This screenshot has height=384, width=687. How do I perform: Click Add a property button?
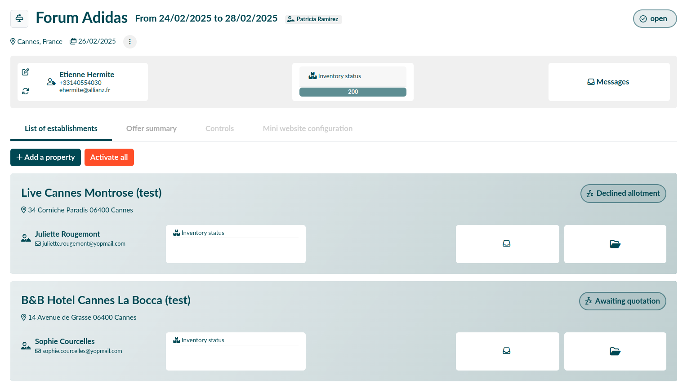click(x=45, y=157)
